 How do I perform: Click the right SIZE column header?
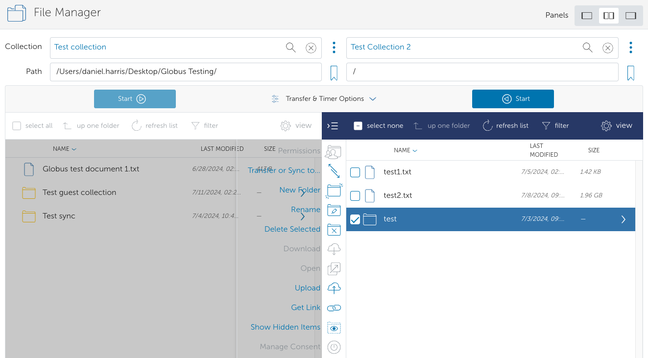594,150
